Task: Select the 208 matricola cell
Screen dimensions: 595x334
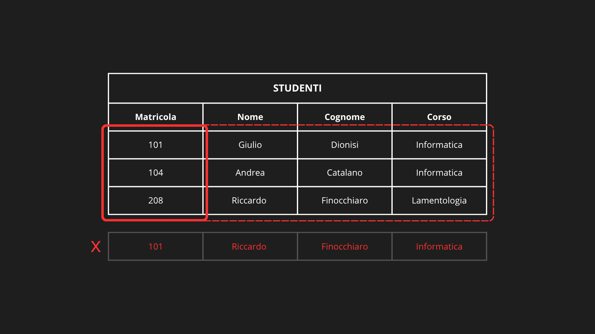Action: (156, 200)
